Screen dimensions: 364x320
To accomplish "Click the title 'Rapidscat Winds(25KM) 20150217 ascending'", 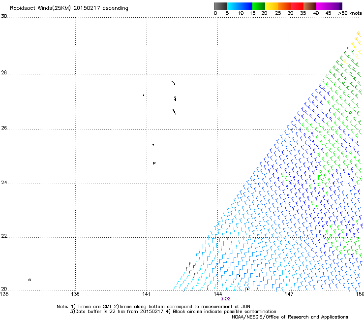I will (69, 8).
